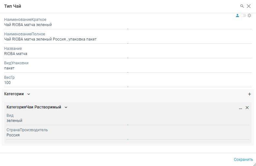Focus the ВесГр field containing 100
Viewport: 256px width, 166px height.
coord(64,83)
